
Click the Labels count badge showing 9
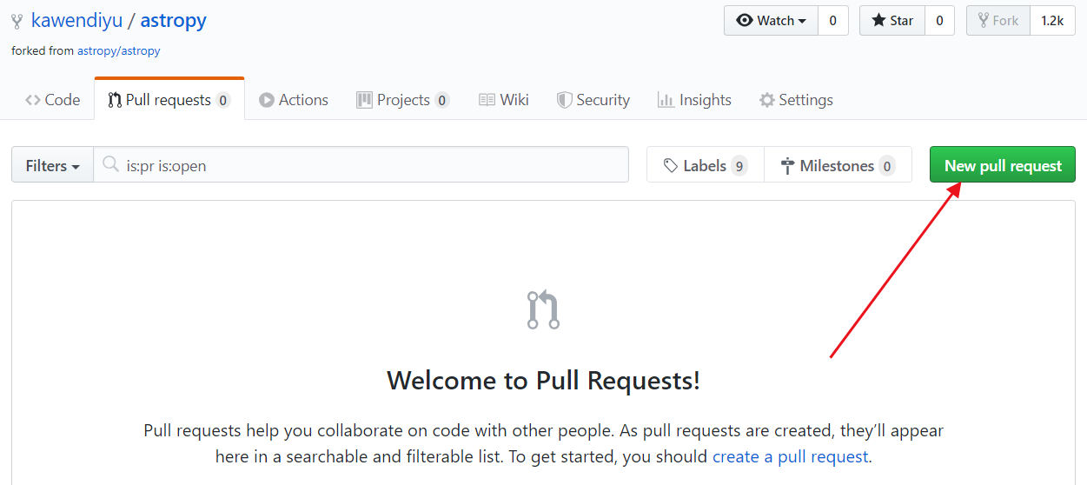[x=739, y=166]
